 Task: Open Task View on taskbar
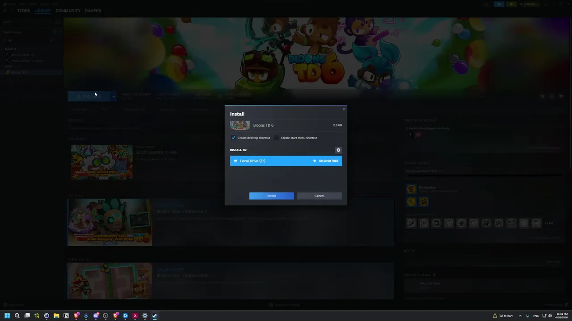[27, 316]
